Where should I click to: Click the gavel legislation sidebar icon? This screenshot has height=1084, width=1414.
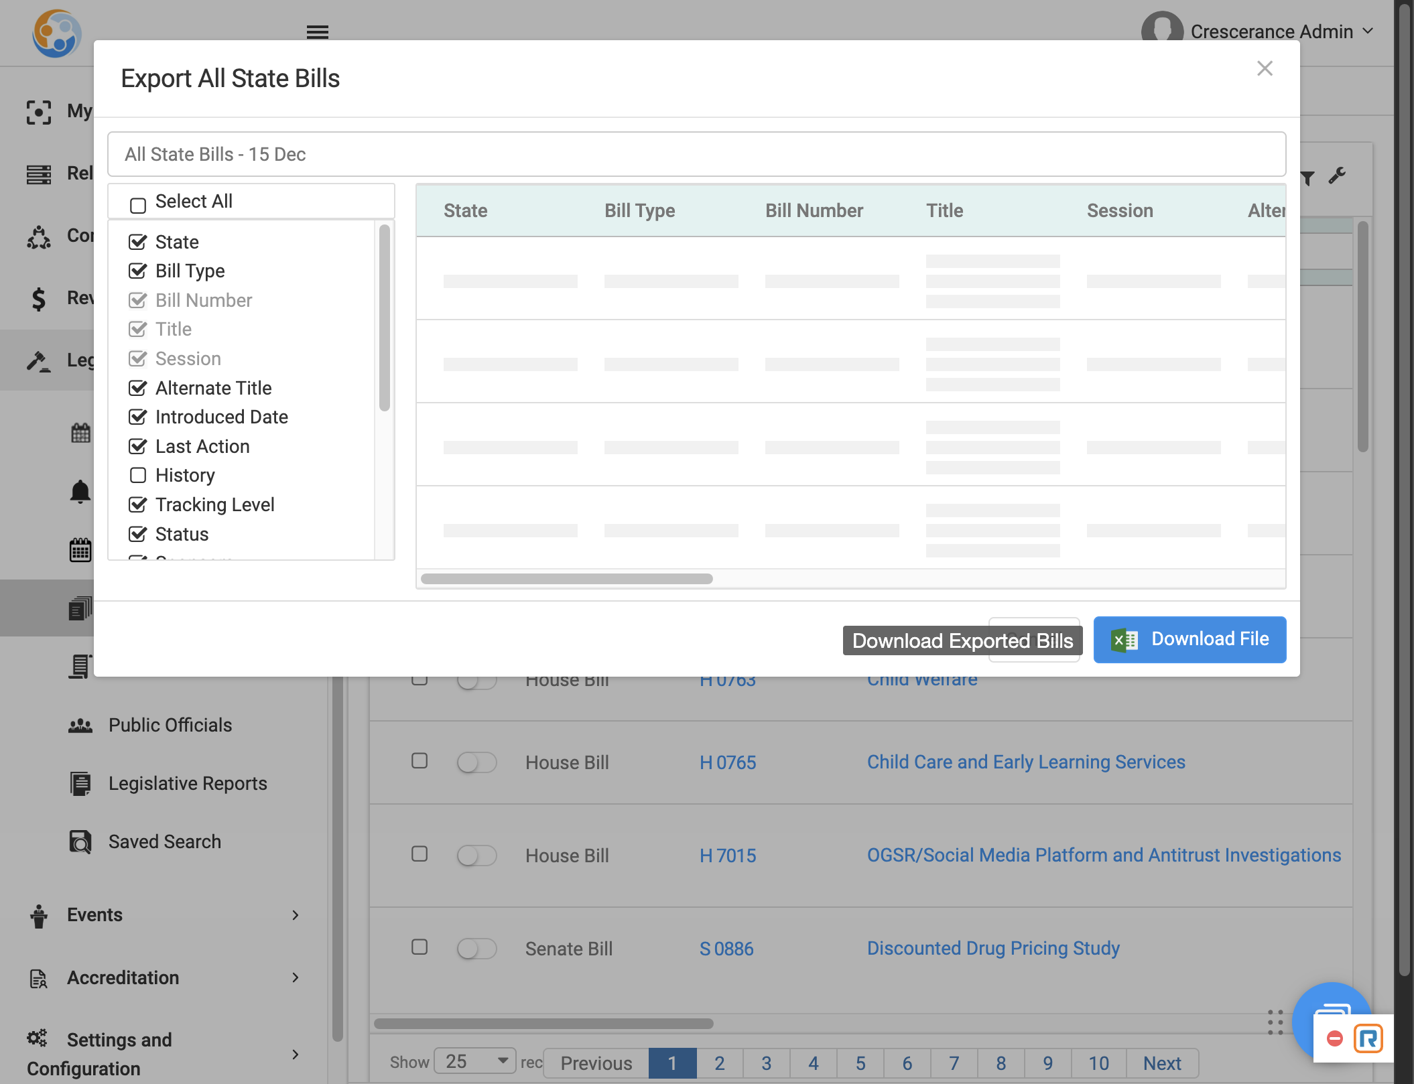(39, 360)
